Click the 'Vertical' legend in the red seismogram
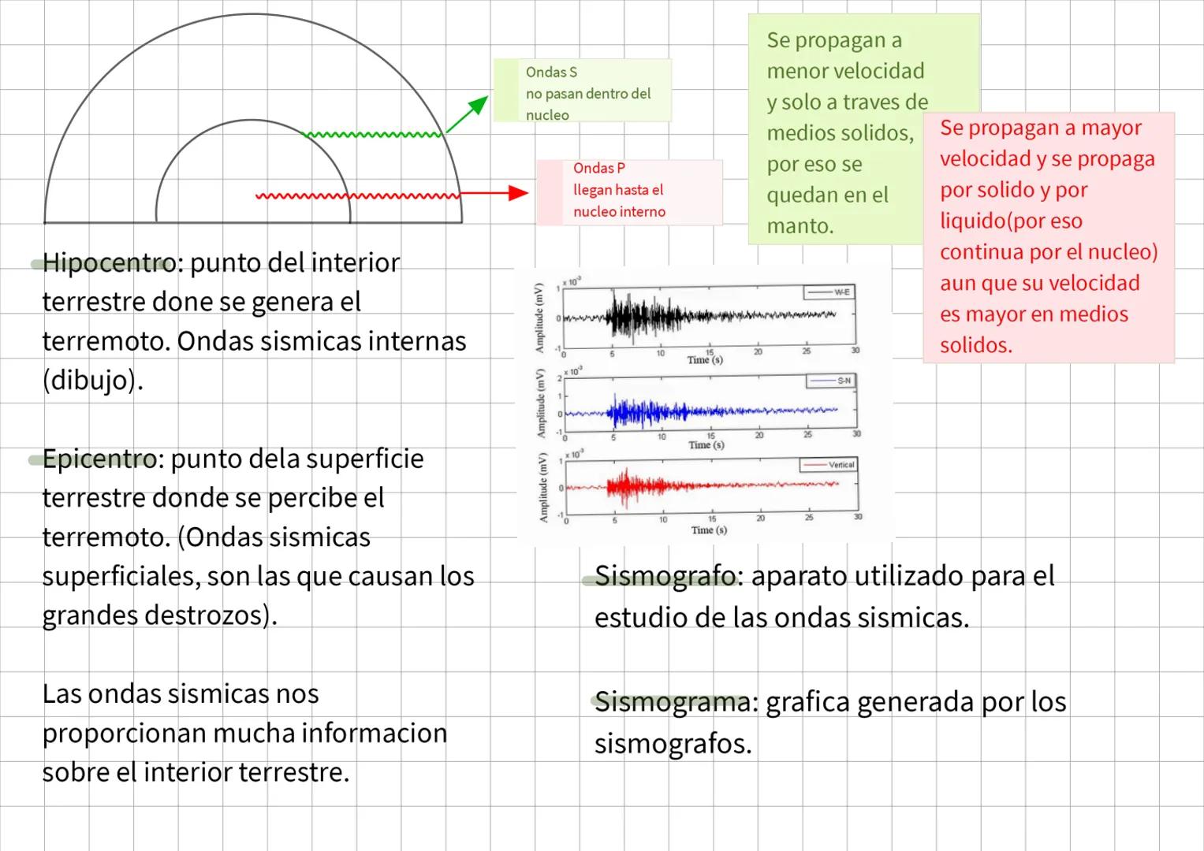Screen dimensions: 1204x851 (828, 465)
